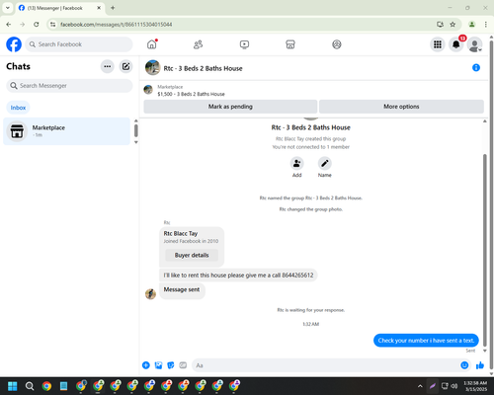Click the sent message 'Check your number i have sent a text'
This screenshot has width=494, height=395.
[x=426, y=341]
